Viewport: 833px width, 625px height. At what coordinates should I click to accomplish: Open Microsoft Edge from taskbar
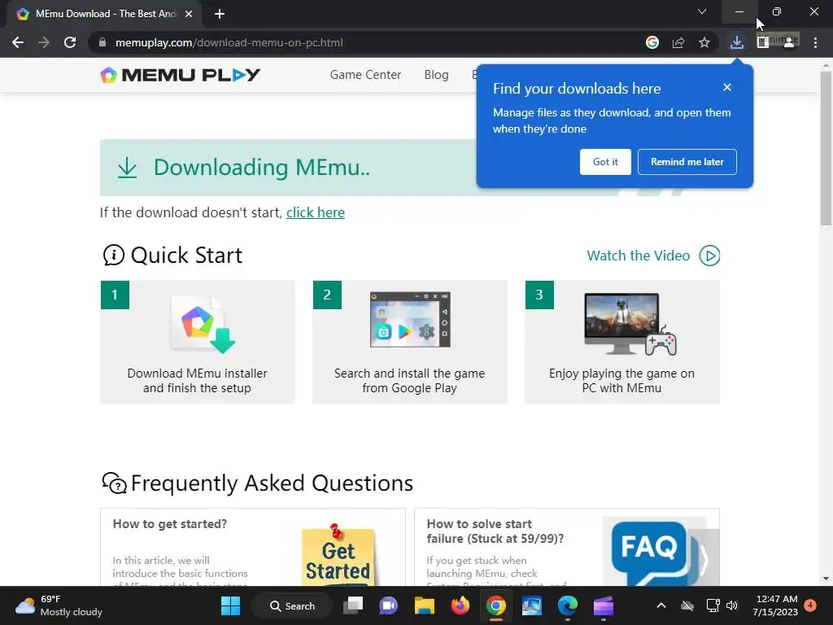click(x=567, y=605)
